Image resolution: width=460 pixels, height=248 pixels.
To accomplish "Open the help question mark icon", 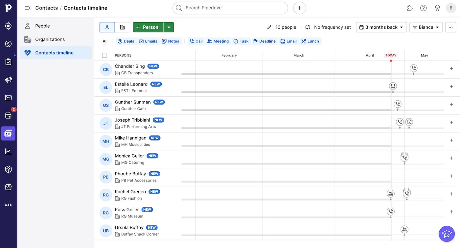I will [x=424, y=8].
